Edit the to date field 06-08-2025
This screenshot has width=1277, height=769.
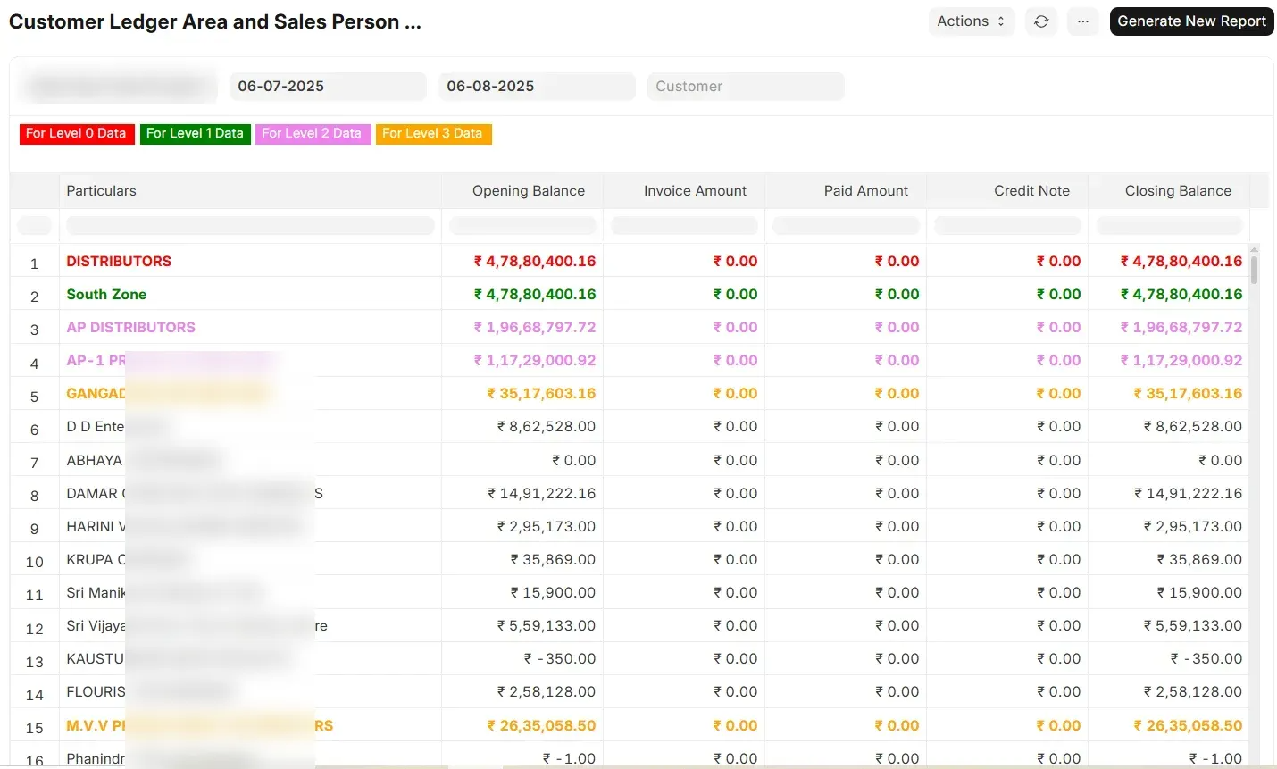pyautogui.click(x=537, y=87)
